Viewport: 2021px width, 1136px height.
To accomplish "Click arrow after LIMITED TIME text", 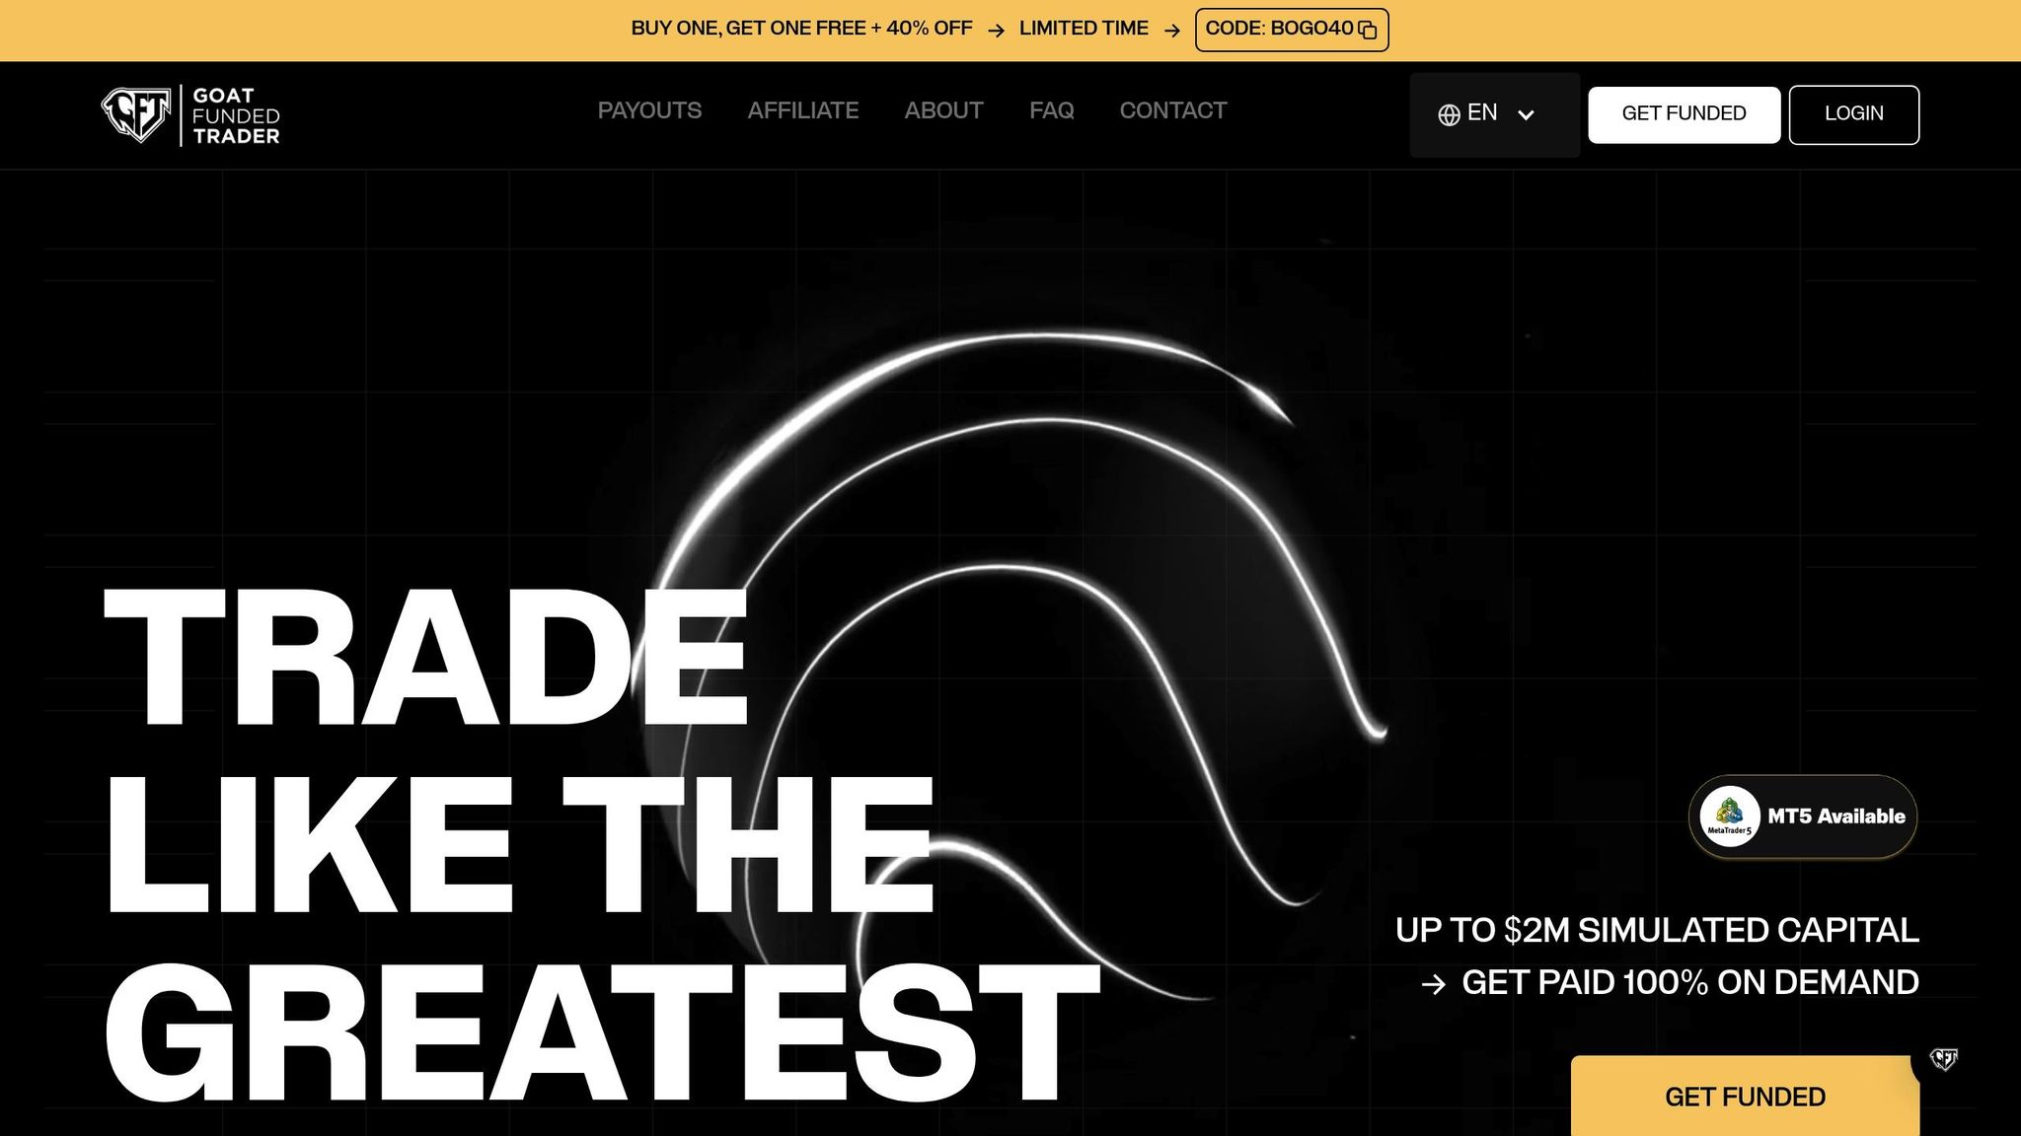I will 1172,31.
